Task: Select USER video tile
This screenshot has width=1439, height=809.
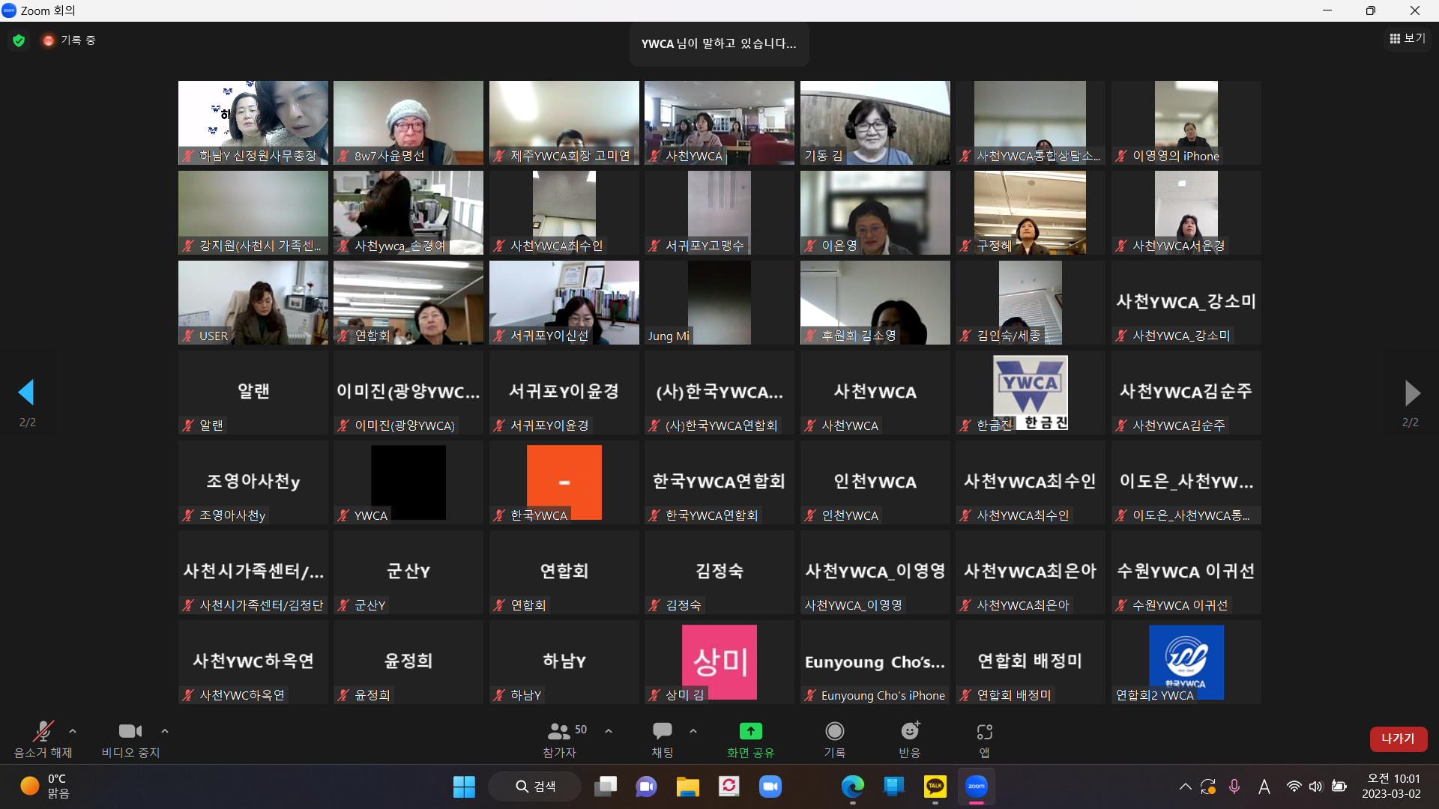Action: pos(253,303)
